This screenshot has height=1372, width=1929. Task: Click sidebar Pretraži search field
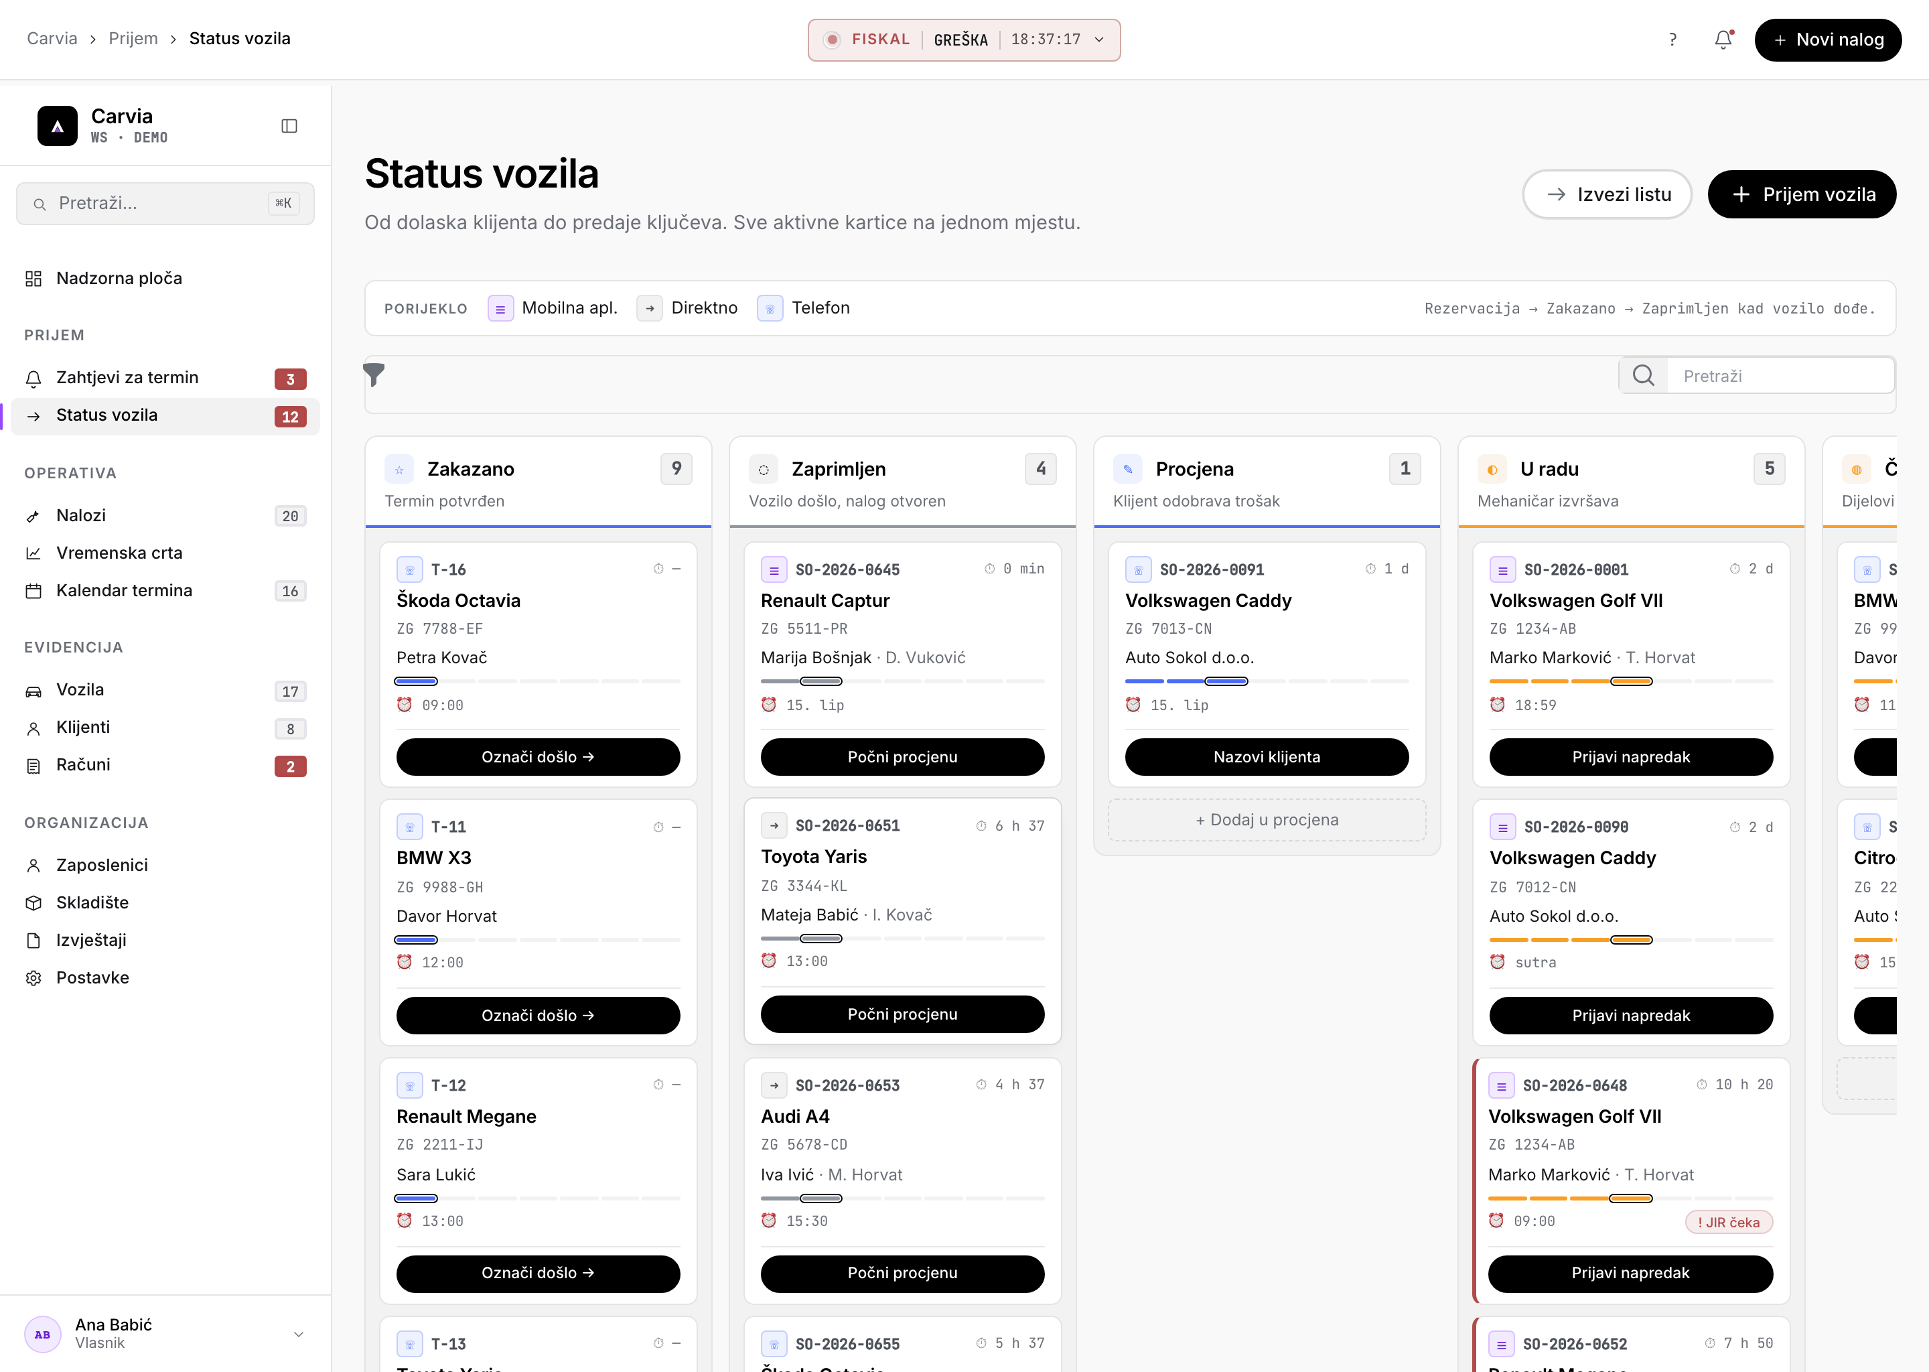[165, 204]
